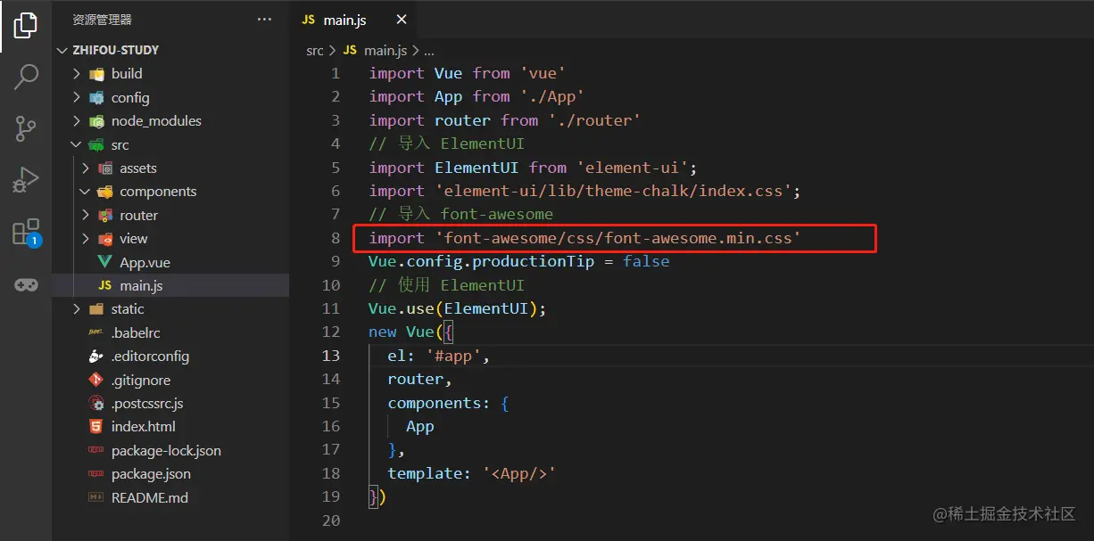The image size is (1094, 541).
Task: Open package-lock.json file
Action: [170, 451]
